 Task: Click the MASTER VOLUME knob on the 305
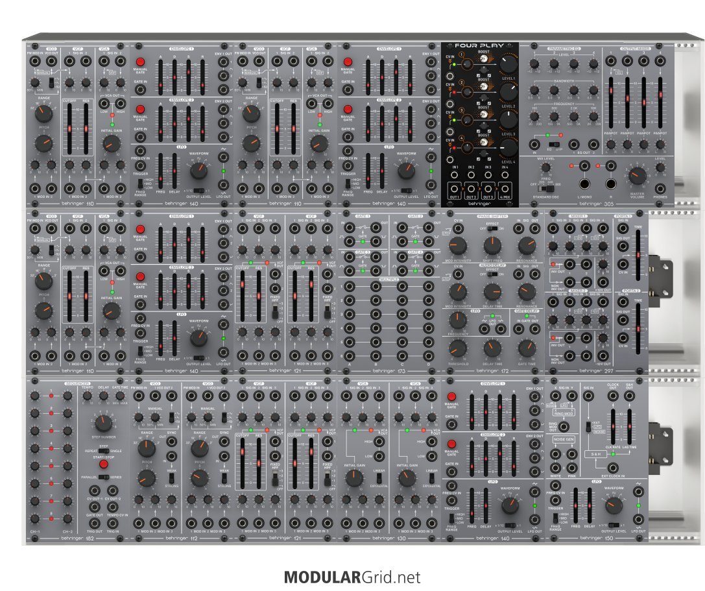pyautogui.click(x=637, y=176)
